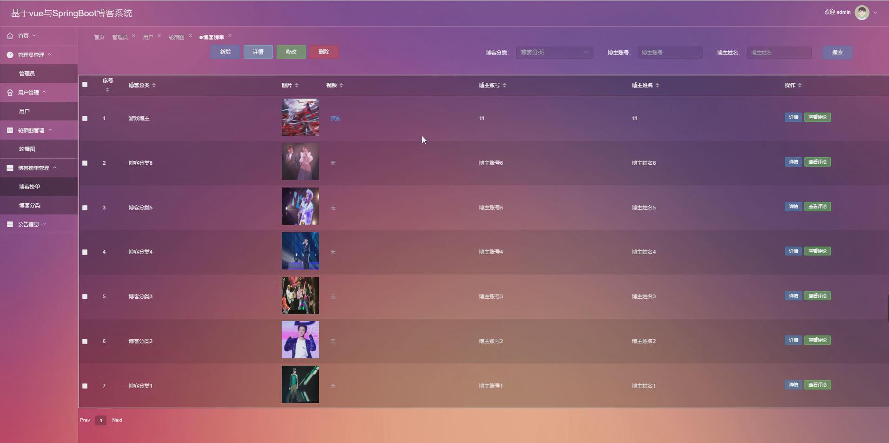Viewport: 889px width, 443px height.
Task: Click the 轮播图管理 sidebar icon
Action: [x=10, y=130]
